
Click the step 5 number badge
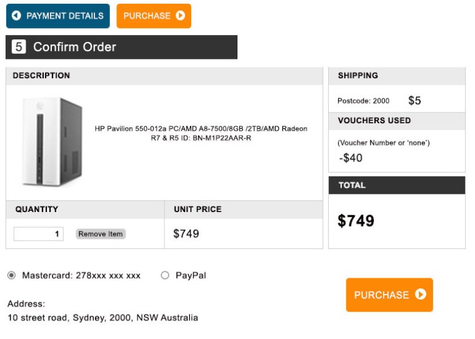tap(19, 47)
